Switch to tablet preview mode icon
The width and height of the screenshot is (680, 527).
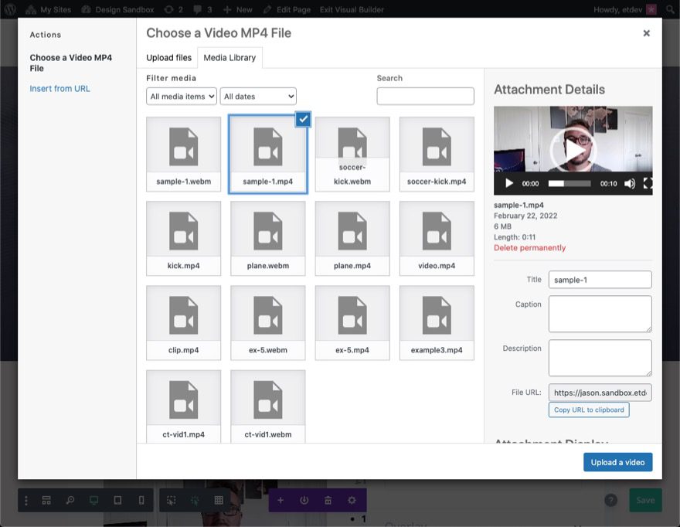click(x=117, y=500)
